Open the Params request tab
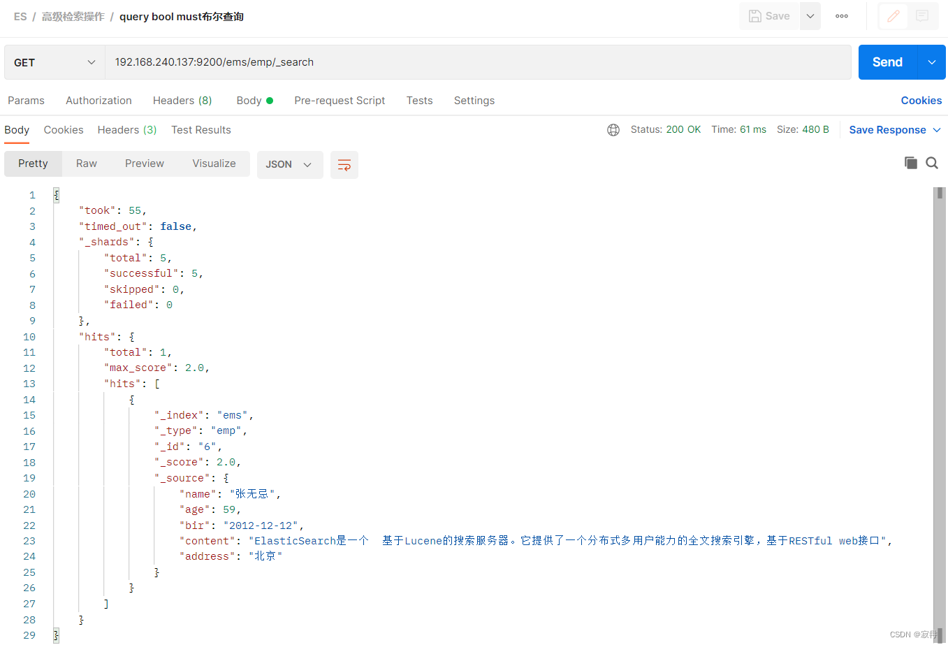 tap(26, 101)
